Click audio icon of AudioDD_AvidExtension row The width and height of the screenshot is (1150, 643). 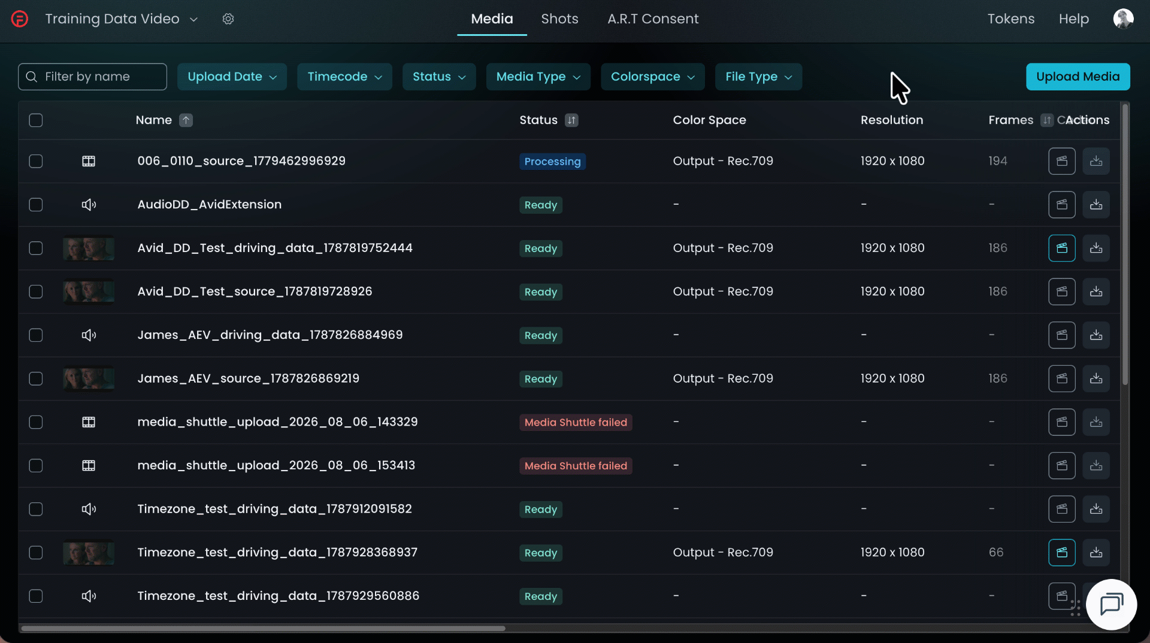pyautogui.click(x=89, y=205)
